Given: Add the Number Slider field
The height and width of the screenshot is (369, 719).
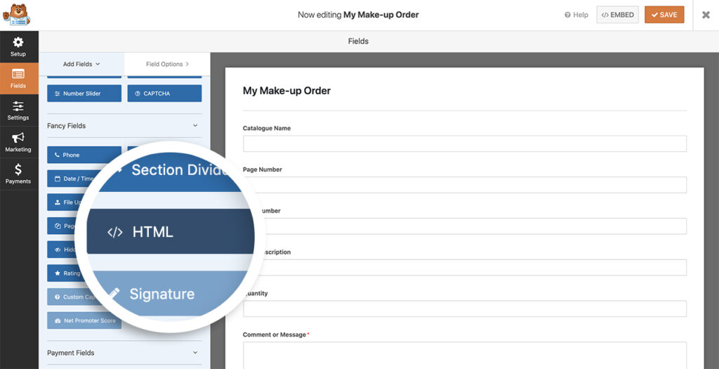Looking at the screenshot, I should (84, 93).
